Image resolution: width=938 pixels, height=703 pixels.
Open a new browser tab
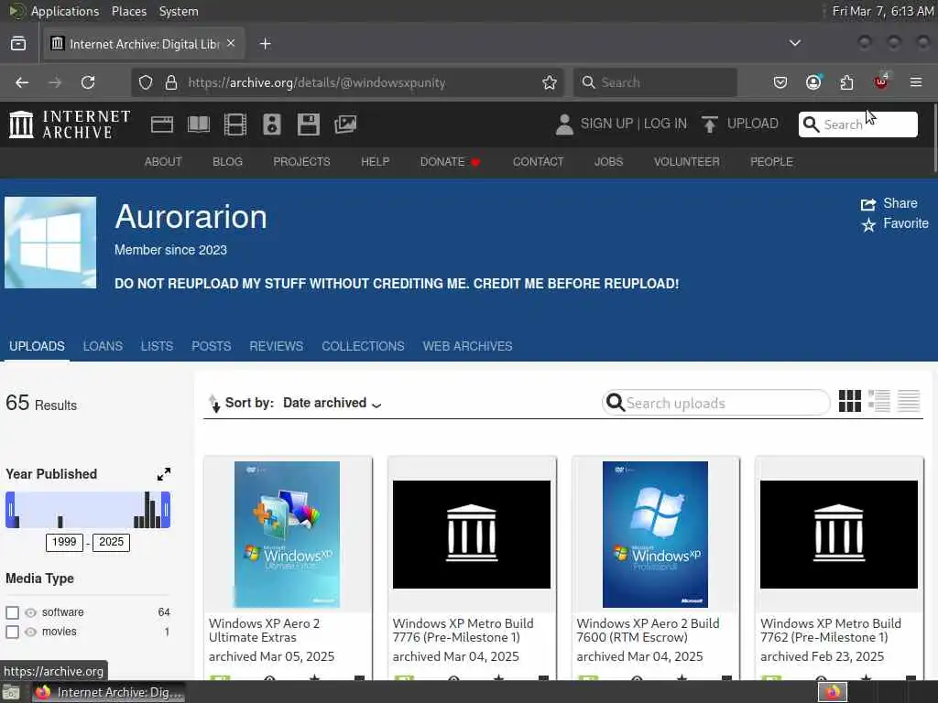266,44
